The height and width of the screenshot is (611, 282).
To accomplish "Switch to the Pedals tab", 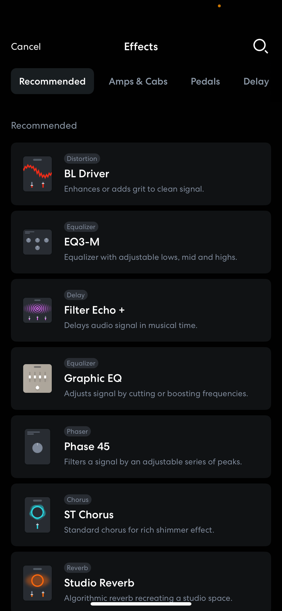I will (x=205, y=81).
